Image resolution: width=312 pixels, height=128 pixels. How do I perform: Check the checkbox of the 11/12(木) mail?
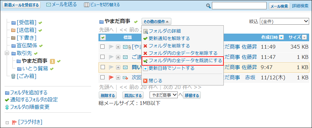pyautogui.click(x=102, y=77)
